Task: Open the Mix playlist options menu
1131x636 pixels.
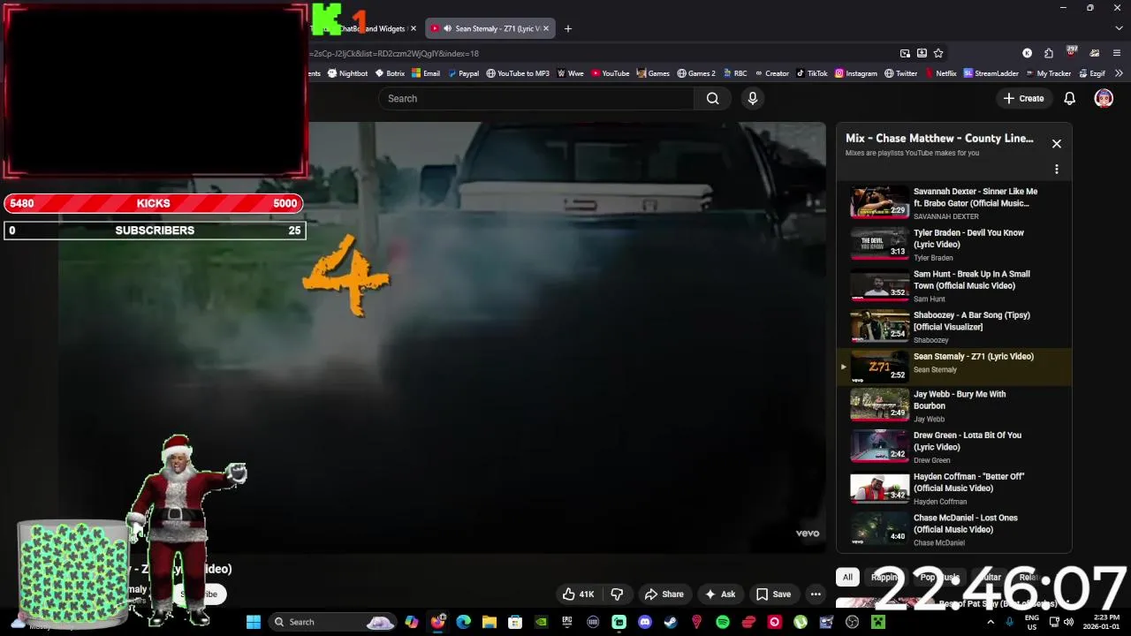Action: point(1056,169)
